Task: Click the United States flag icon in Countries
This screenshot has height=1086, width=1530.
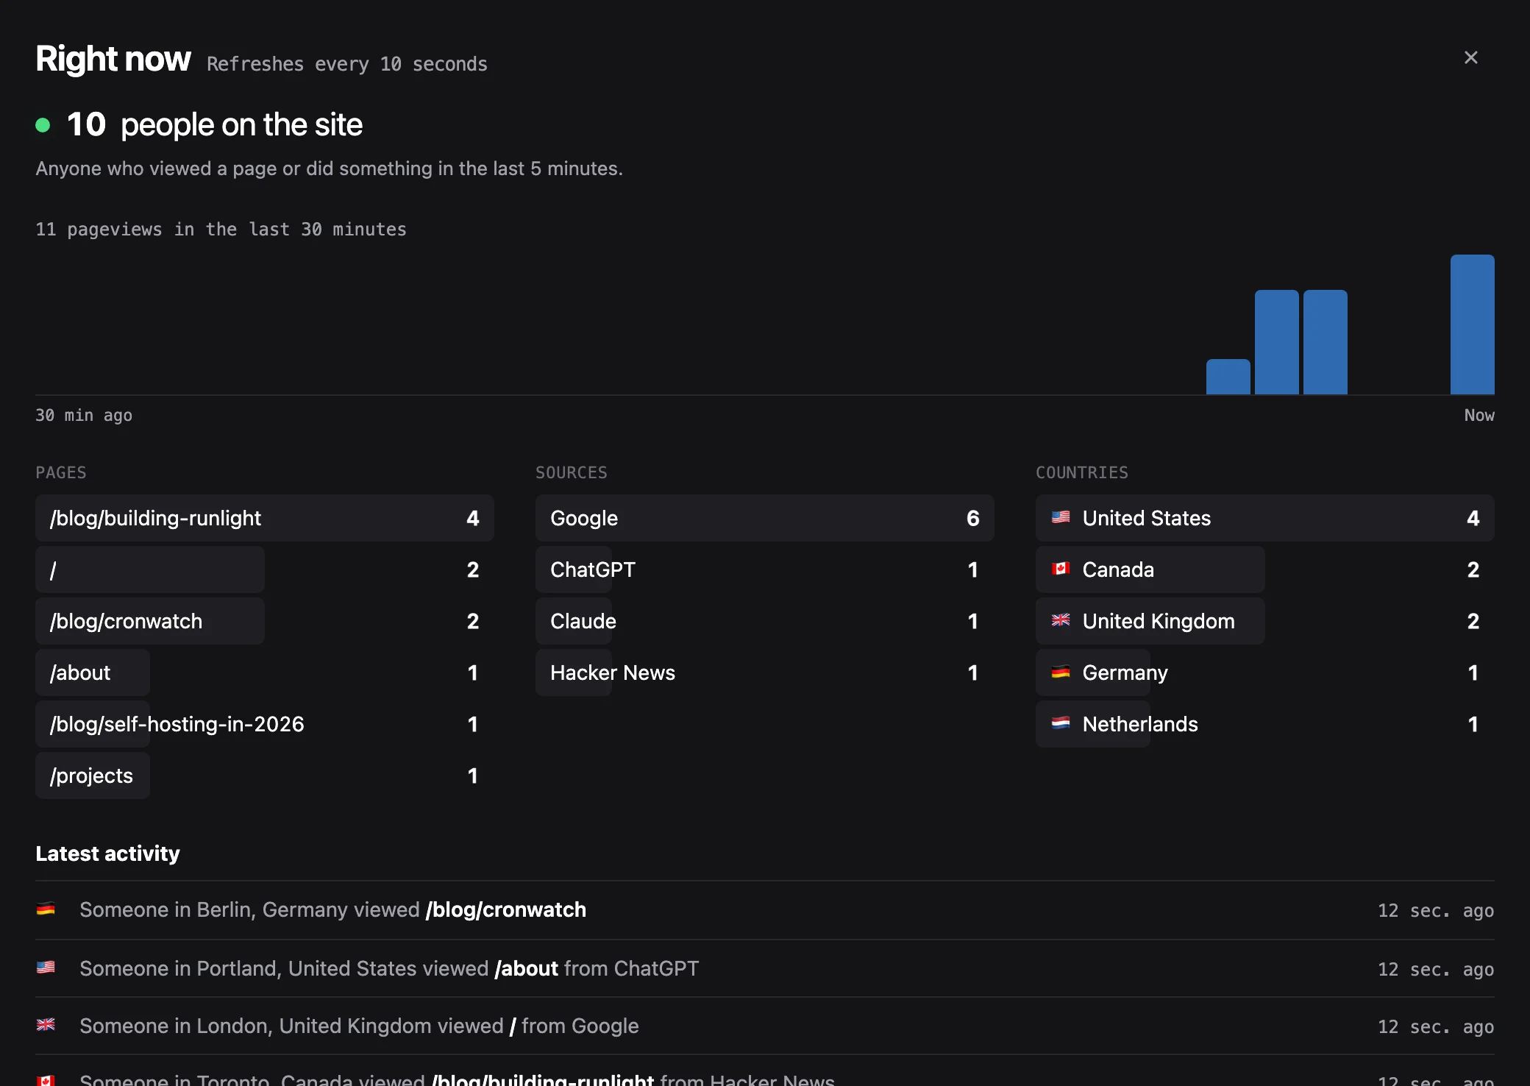Action: [1060, 517]
